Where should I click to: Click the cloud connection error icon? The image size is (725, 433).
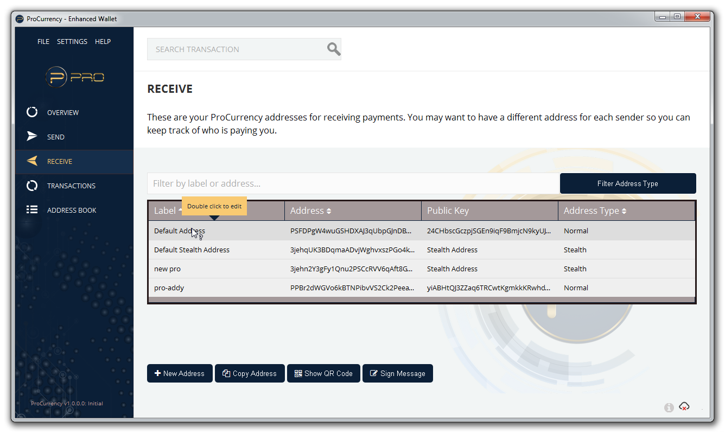(684, 406)
